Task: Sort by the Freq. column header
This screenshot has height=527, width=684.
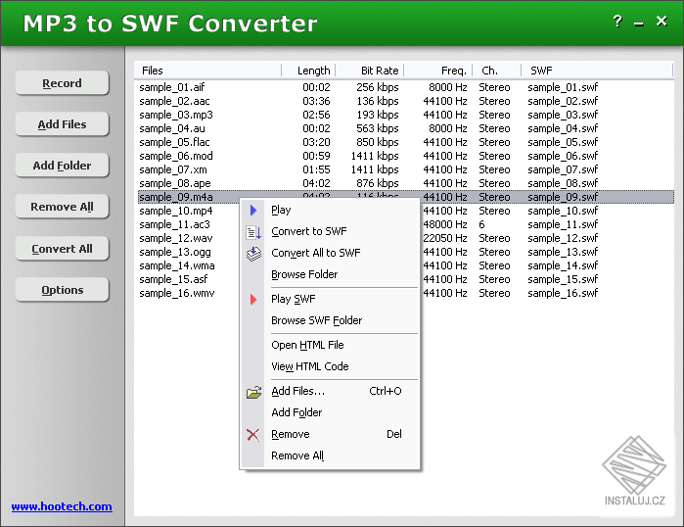Action: 438,71
